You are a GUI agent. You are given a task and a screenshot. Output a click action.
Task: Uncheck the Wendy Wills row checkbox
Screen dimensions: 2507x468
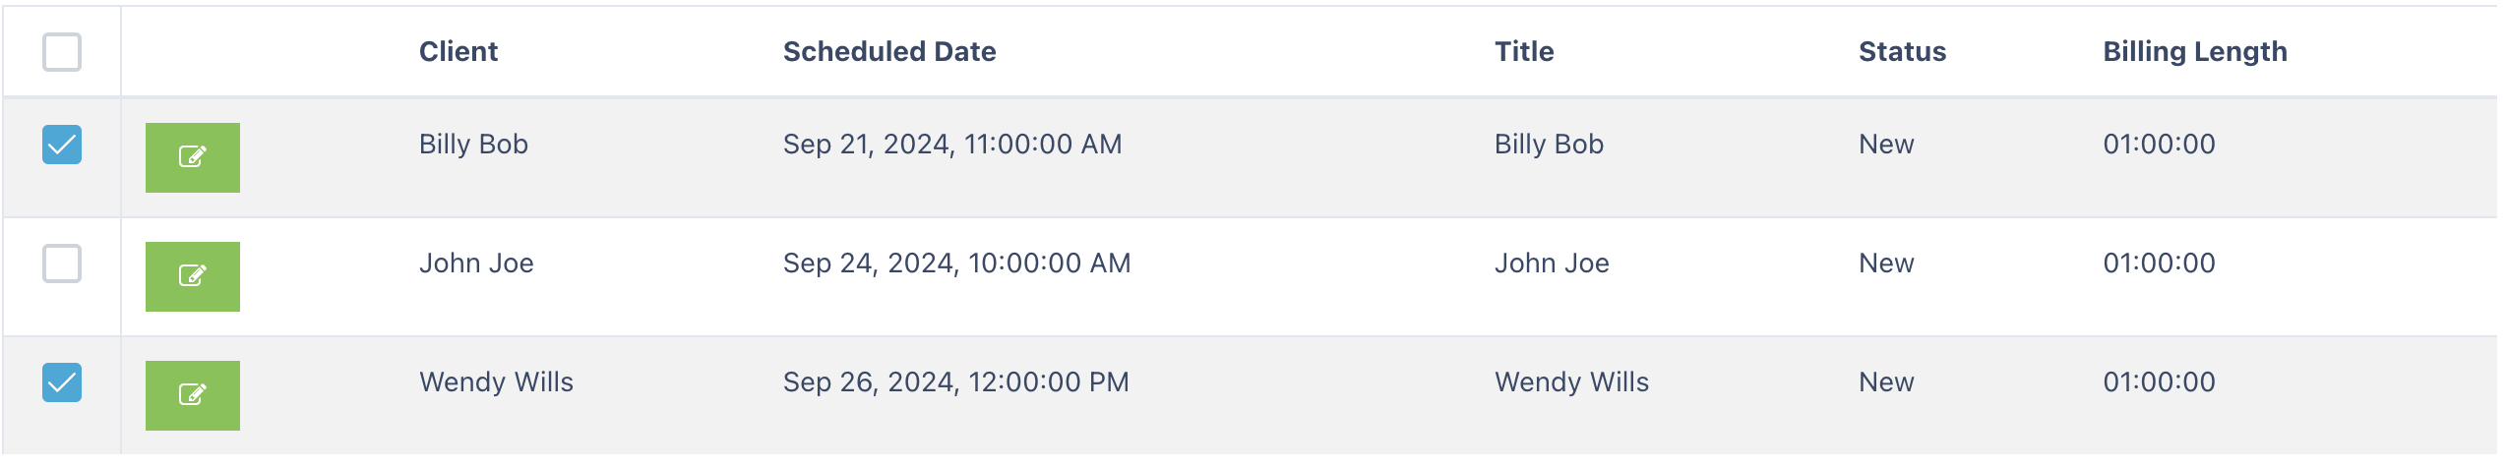pos(62,382)
